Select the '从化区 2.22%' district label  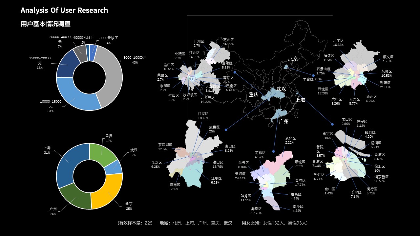coord(290,140)
